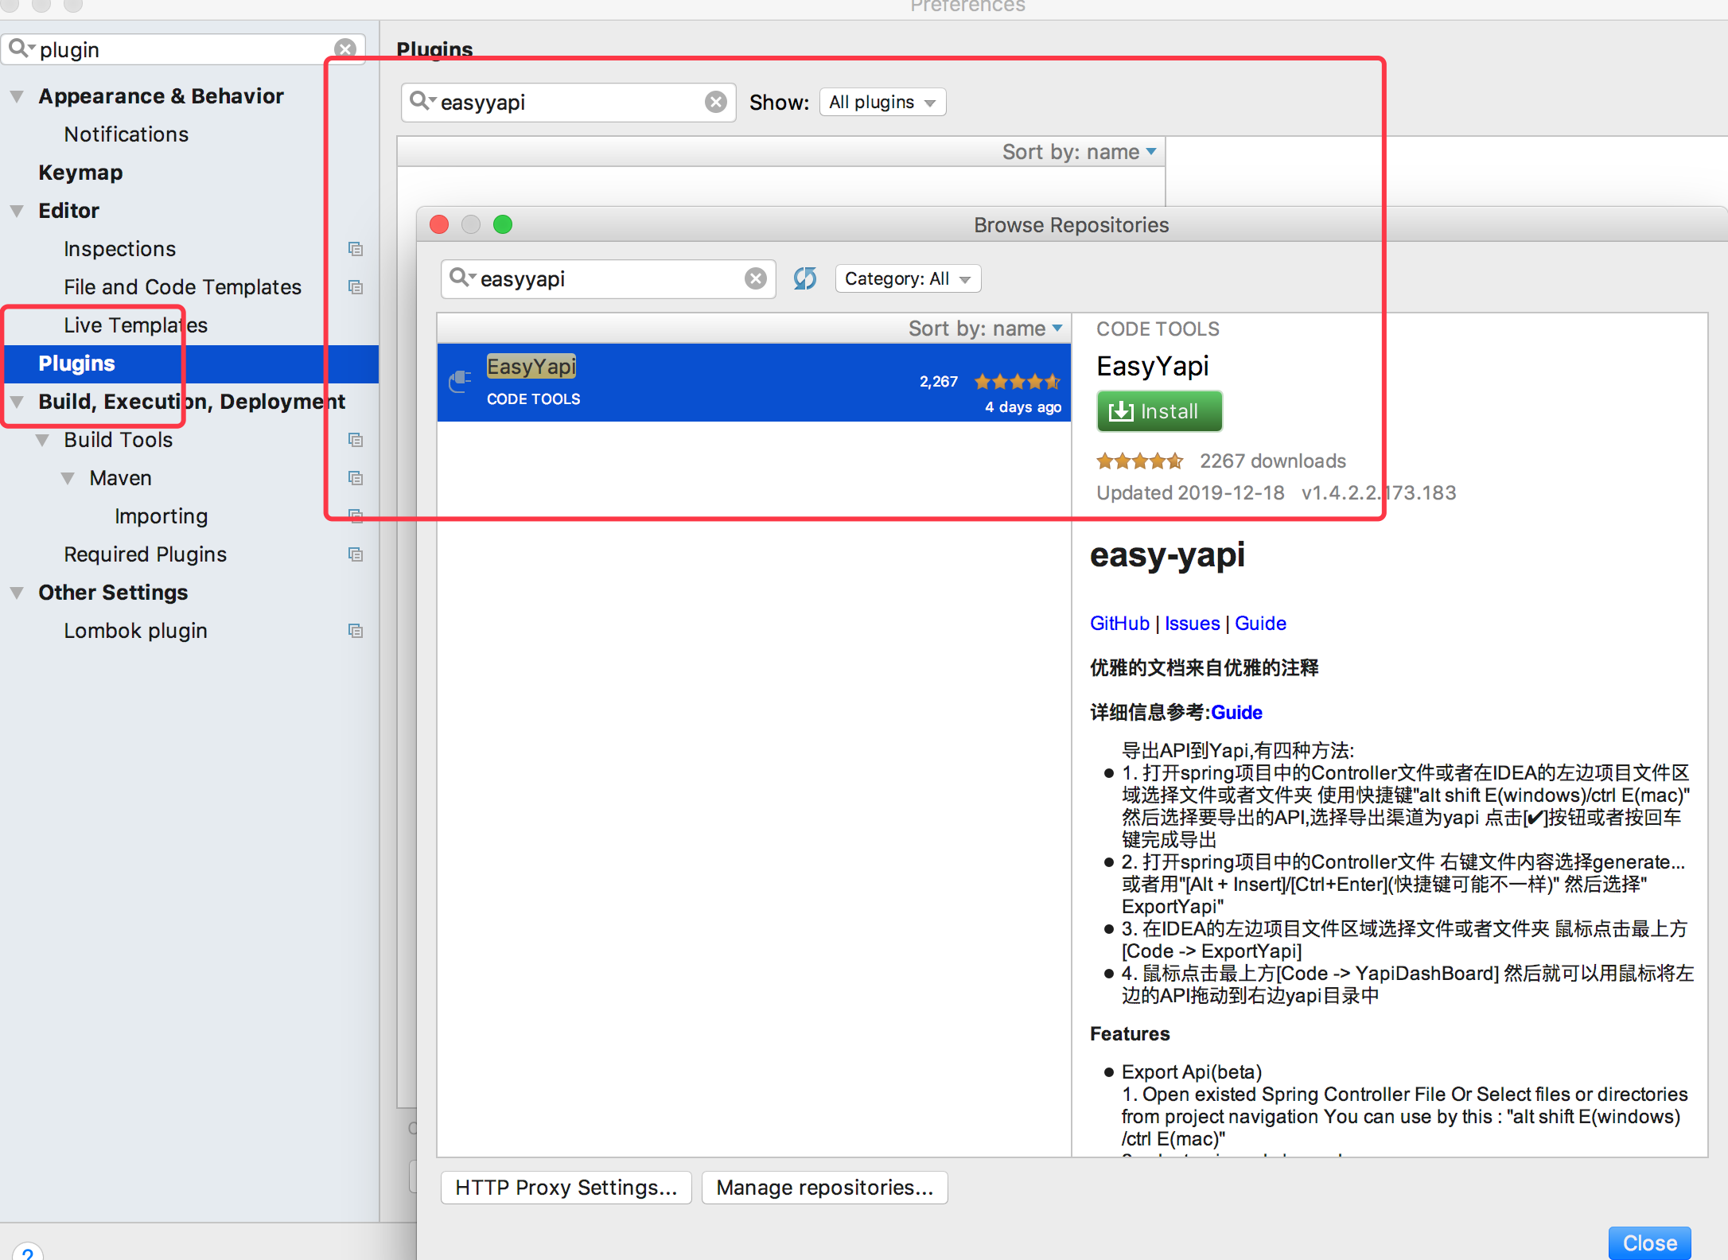Screen dimensions: 1728x1260
Task: Click the Maven project settings icon
Action: pos(356,478)
